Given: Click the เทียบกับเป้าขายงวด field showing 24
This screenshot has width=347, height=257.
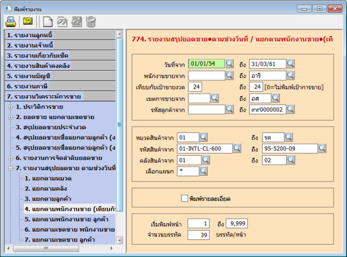Looking at the screenshot, I should [x=195, y=87].
